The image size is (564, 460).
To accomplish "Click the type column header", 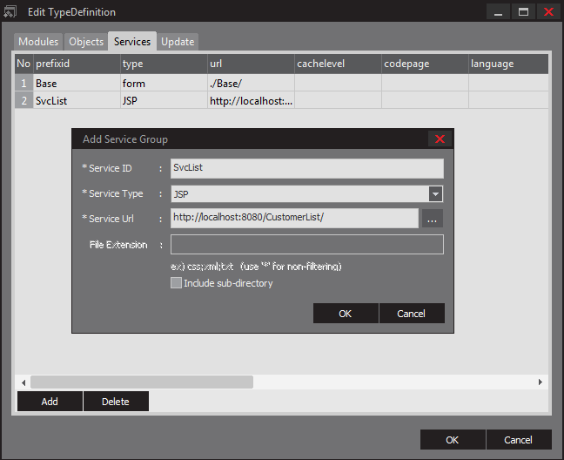I will [164, 64].
